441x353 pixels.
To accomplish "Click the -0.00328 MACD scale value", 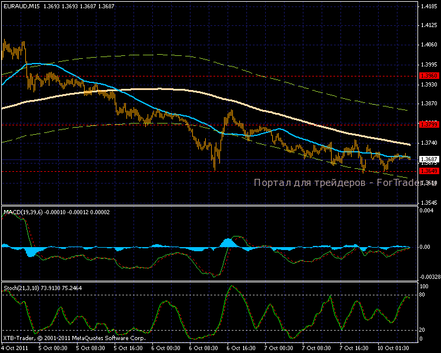I will tap(430, 277).
